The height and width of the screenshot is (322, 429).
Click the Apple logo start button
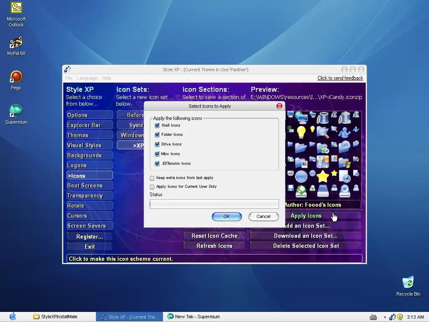click(x=13, y=317)
